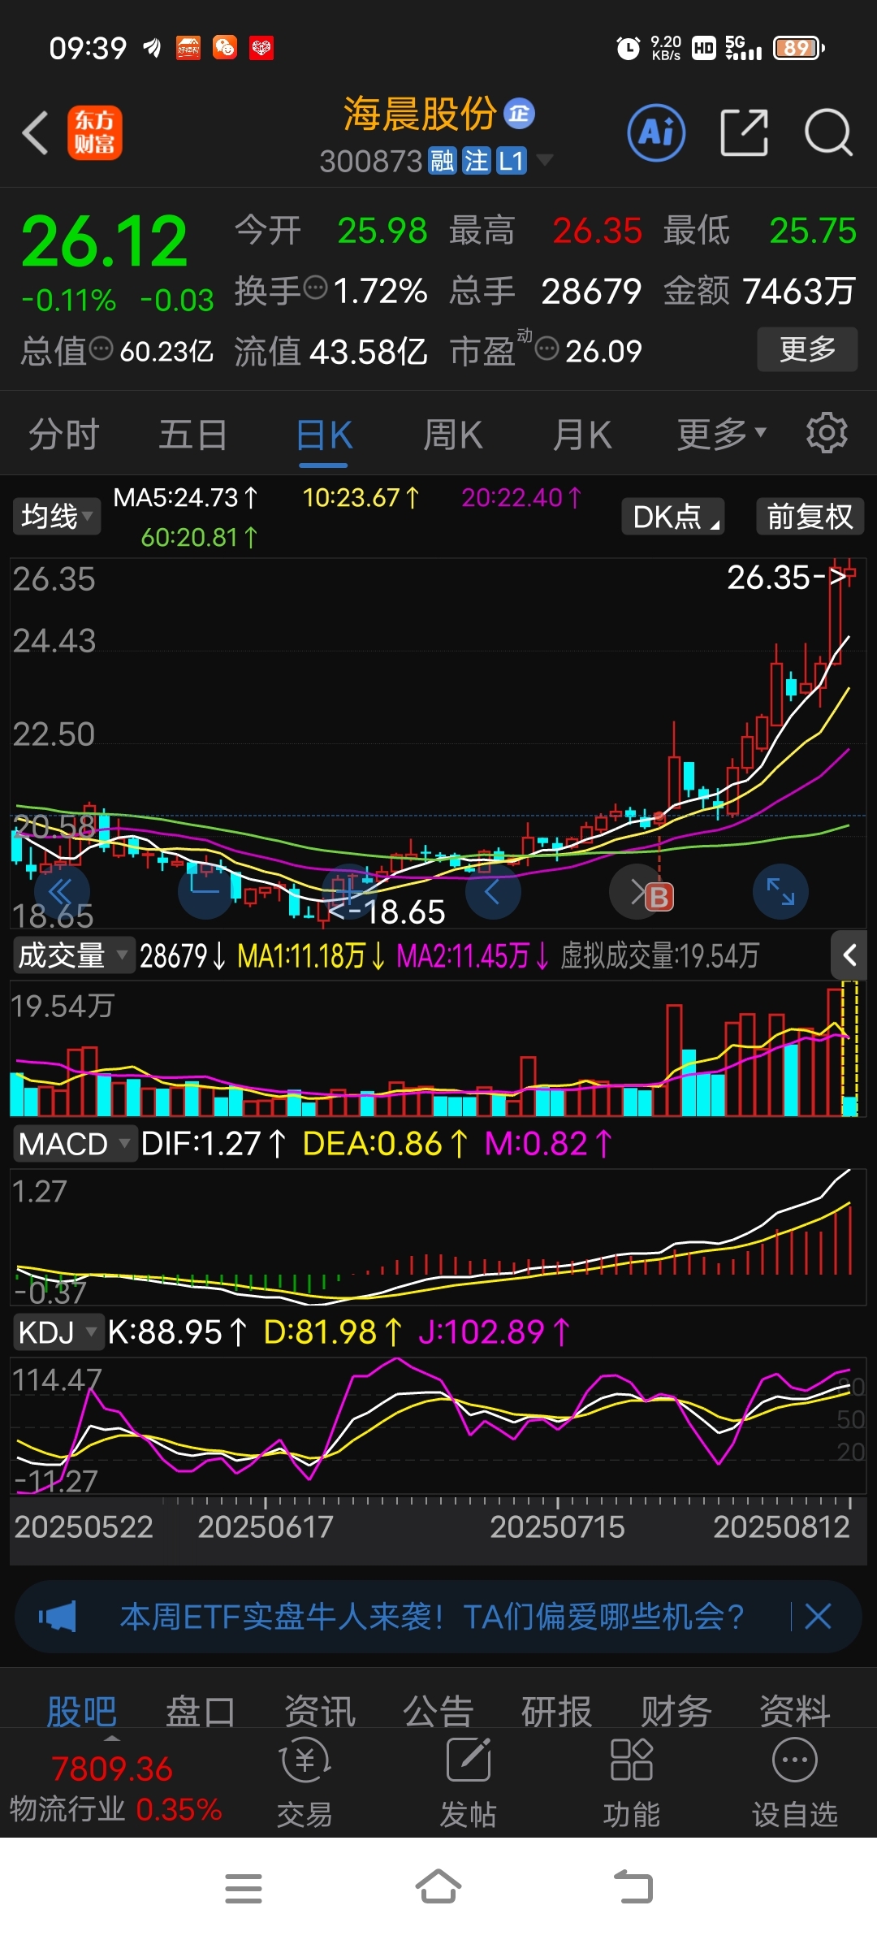Viewport: 877px width, 1940px height.
Task: Open the 研报 tab
Action: click(x=557, y=1711)
